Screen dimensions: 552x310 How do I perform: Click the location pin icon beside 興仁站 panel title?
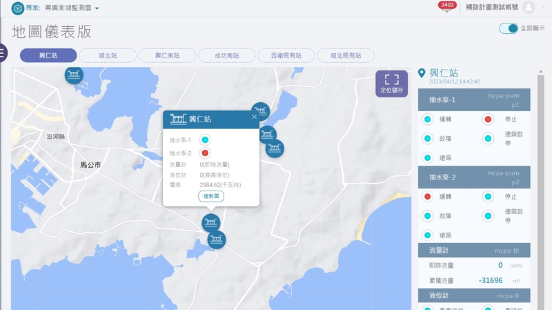tap(422, 73)
